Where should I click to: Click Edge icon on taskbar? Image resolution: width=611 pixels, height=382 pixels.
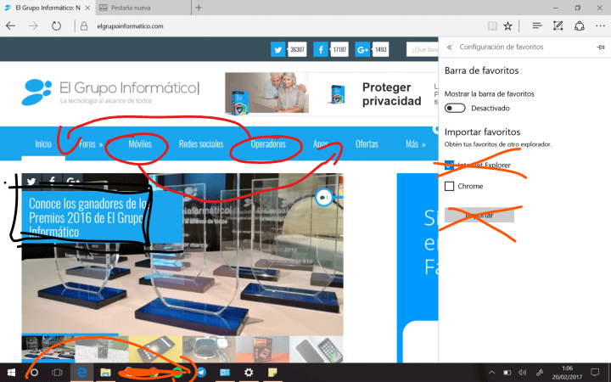pyautogui.click(x=81, y=373)
